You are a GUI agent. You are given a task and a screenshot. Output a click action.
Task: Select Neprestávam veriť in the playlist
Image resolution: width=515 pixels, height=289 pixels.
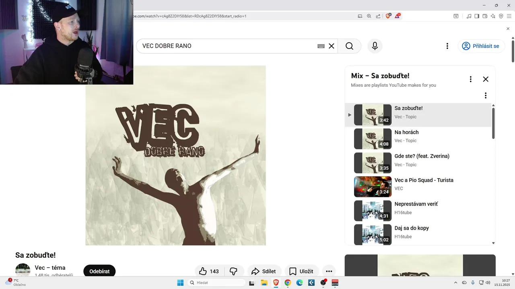(x=418, y=211)
